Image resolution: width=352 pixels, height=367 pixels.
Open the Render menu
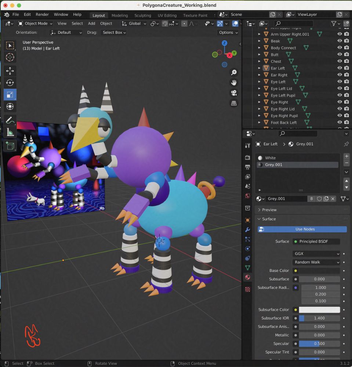coord(42,15)
